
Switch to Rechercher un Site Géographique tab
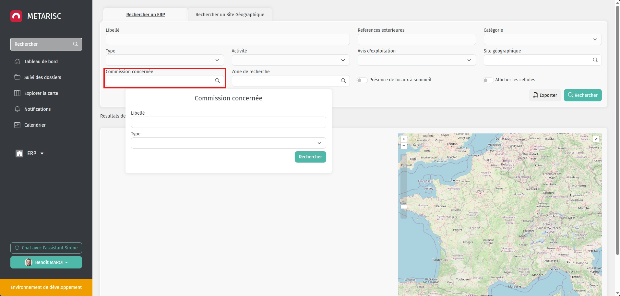[x=230, y=15]
